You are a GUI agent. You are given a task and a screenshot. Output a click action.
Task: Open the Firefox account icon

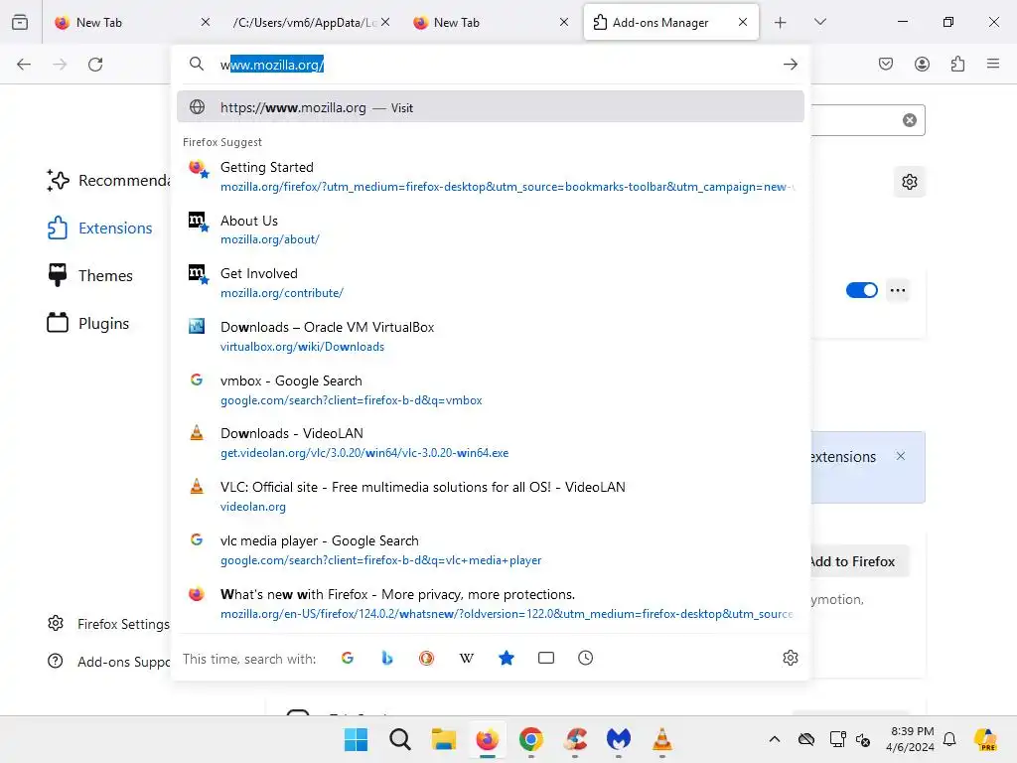(922, 64)
